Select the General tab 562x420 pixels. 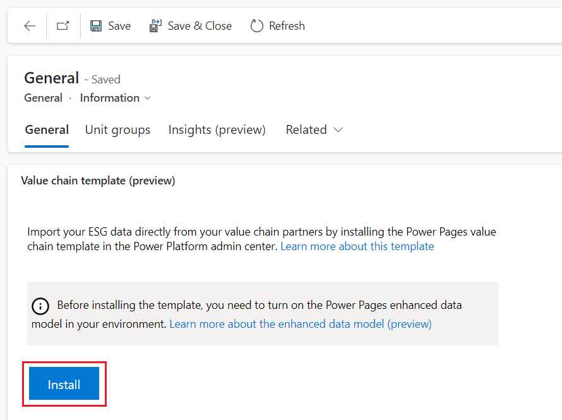(x=47, y=129)
